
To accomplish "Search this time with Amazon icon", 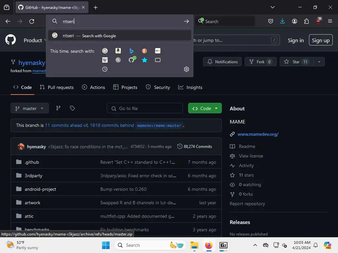I will pos(118,51).
